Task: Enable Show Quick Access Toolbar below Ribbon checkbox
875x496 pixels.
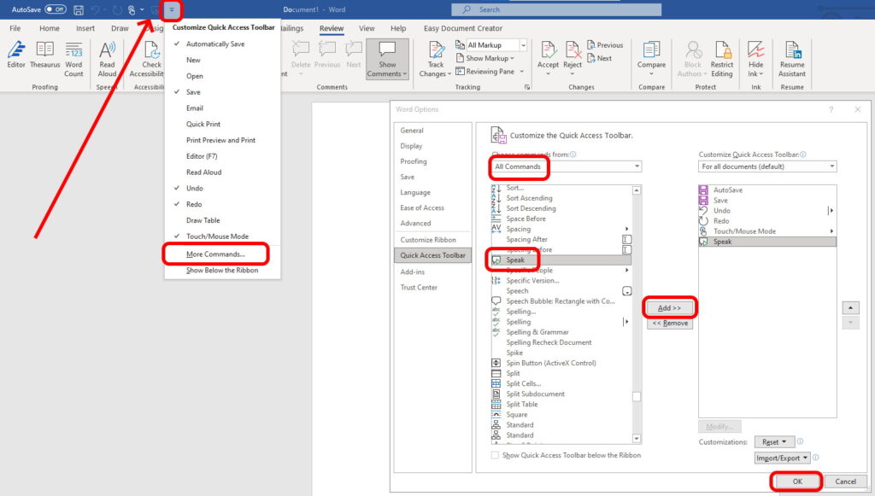Action: click(496, 456)
